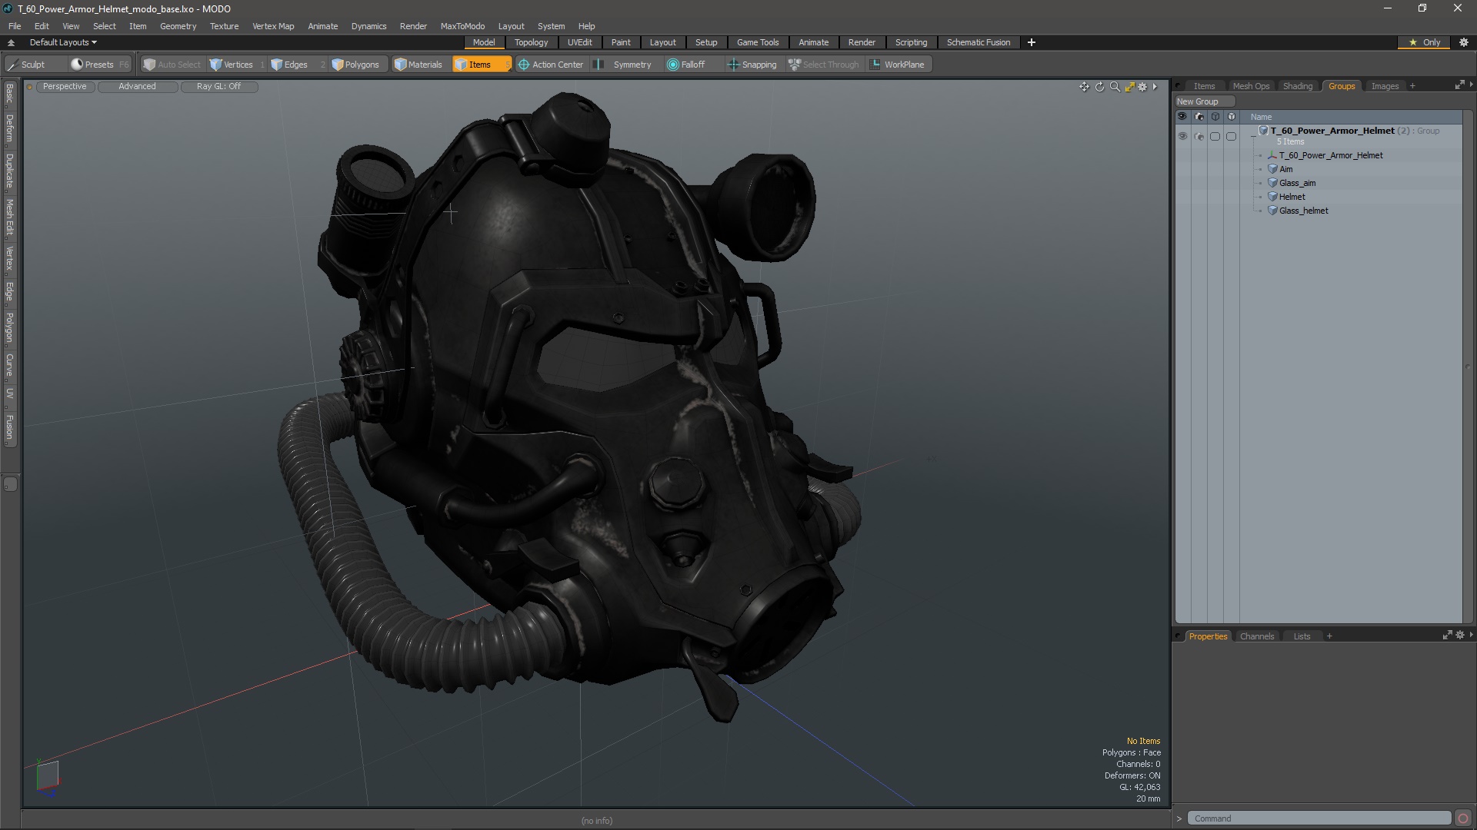1477x830 pixels.
Task: Open viewport settings gear icon
Action: pos(1142,87)
